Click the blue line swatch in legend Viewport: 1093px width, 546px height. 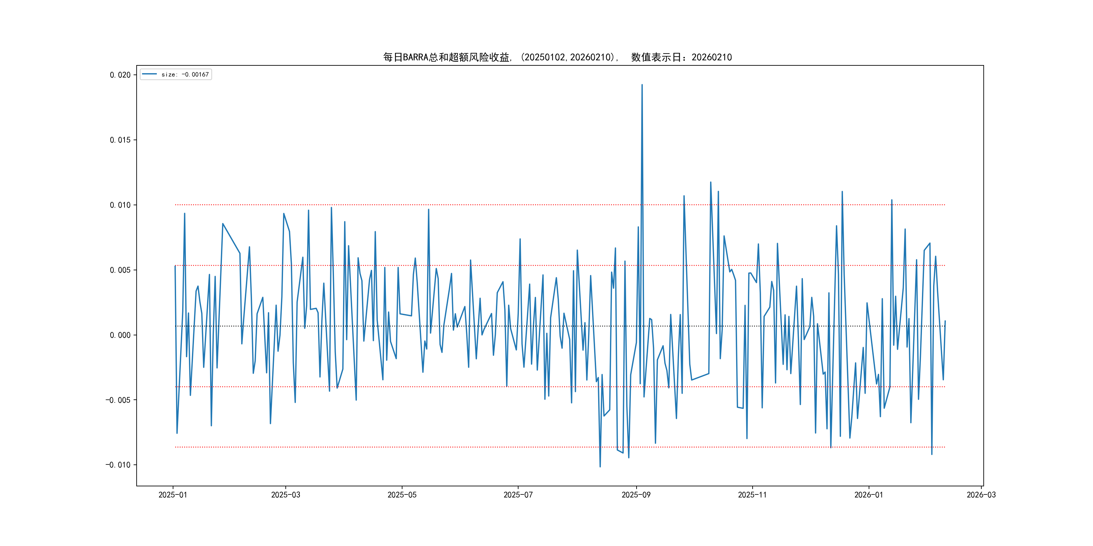[x=149, y=74]
